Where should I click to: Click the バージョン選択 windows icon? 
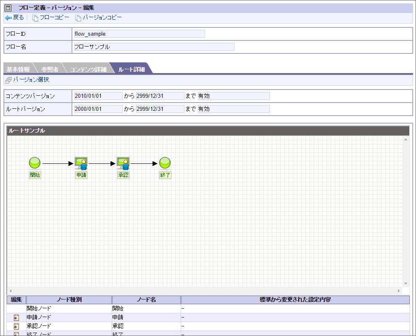(x=8, y=80)
